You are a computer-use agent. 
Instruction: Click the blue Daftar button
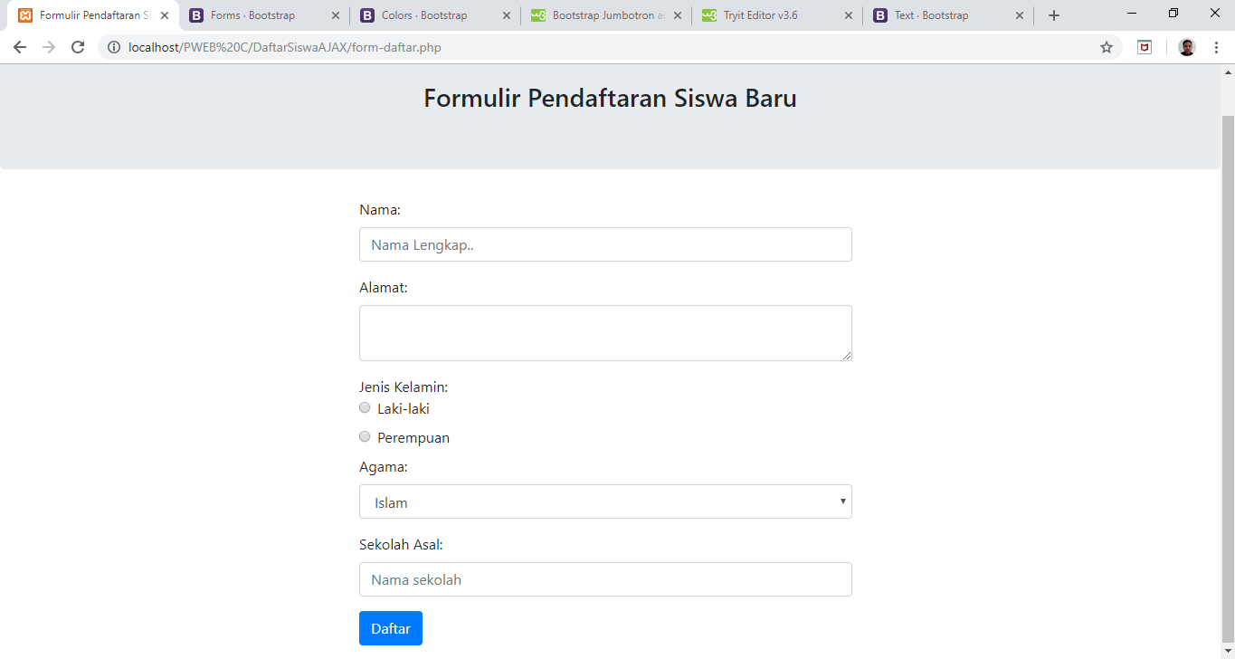(390, 628)
